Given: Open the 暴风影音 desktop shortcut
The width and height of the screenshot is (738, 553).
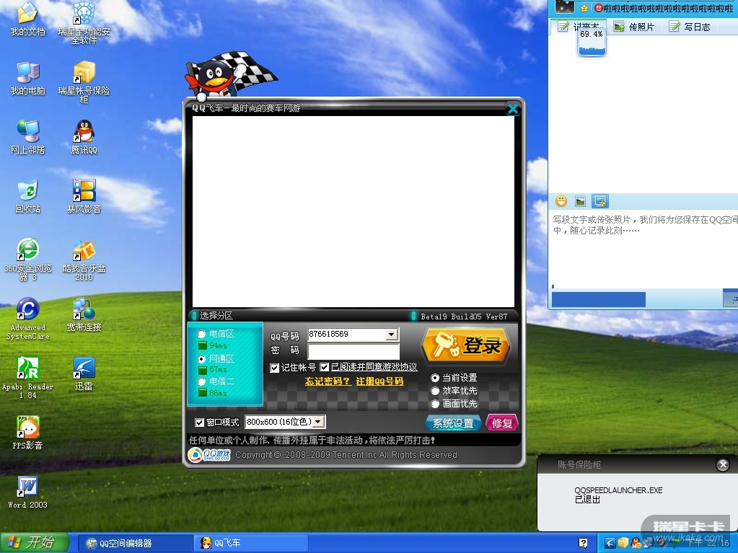Looking at the screenshot, I should 84,197.
